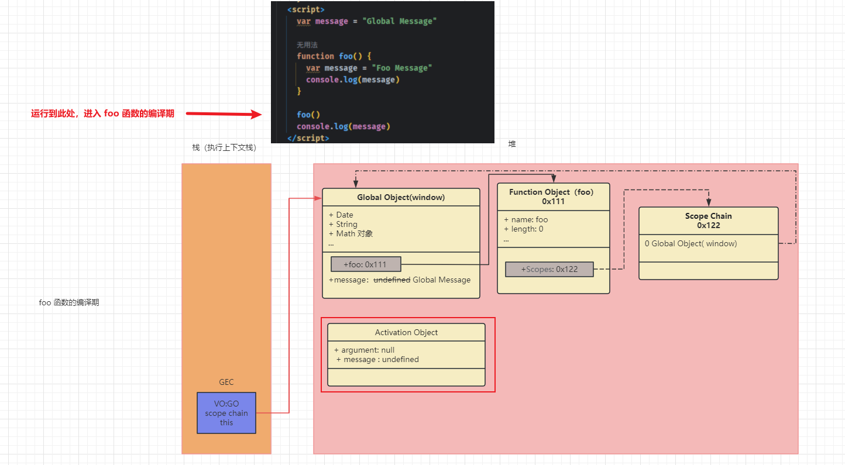845x465 pixels.
Task: Click the 栈（执行上下文栈）label
Action: point(224,148)
